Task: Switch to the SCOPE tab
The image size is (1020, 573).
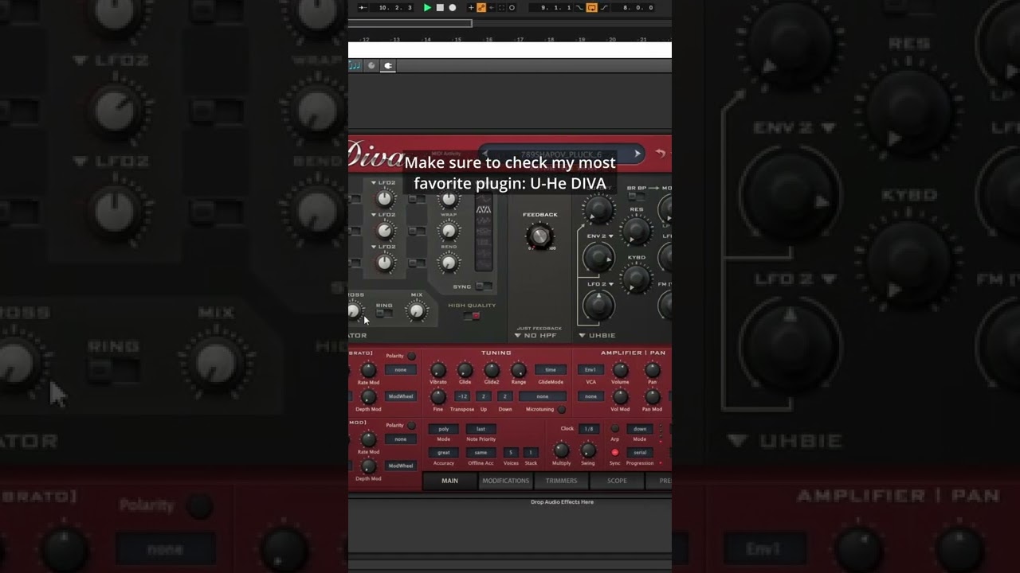Action: (617, 481)
